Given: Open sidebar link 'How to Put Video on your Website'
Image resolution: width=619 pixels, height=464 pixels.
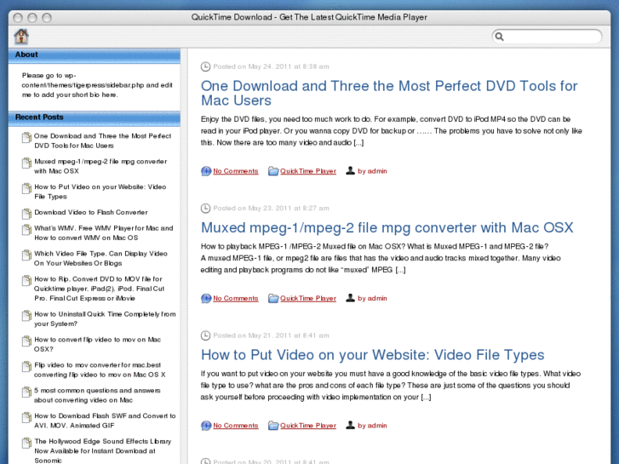Looking at the screenshot, I should 100,192.
